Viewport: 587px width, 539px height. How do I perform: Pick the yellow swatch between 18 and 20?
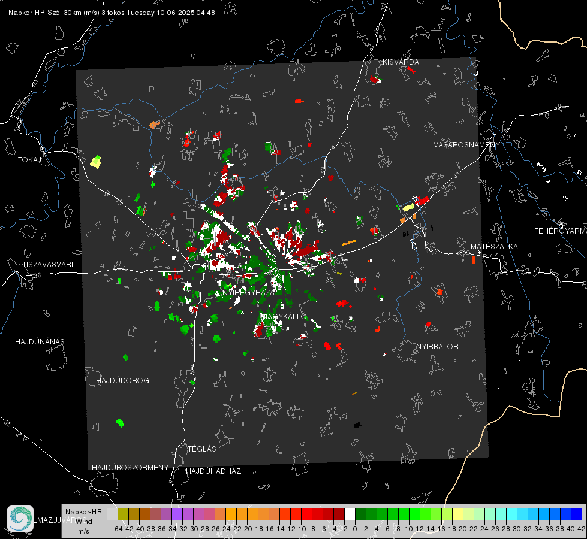tap(457, 514)
